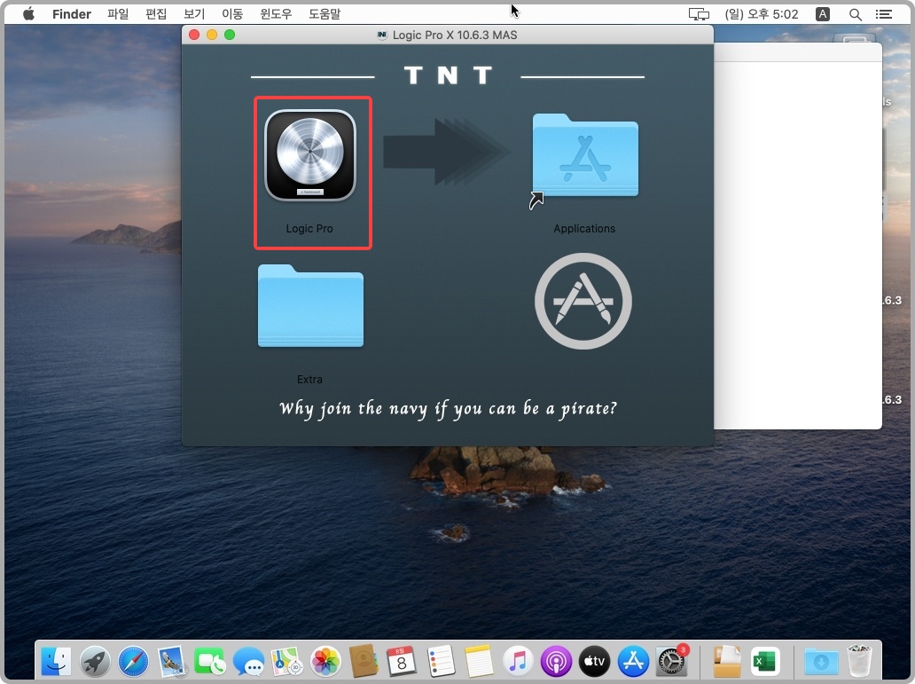Image resolution: width=915 pixels, height=684 pixels.
Task: Open the Finder menu
Action: 72,14
